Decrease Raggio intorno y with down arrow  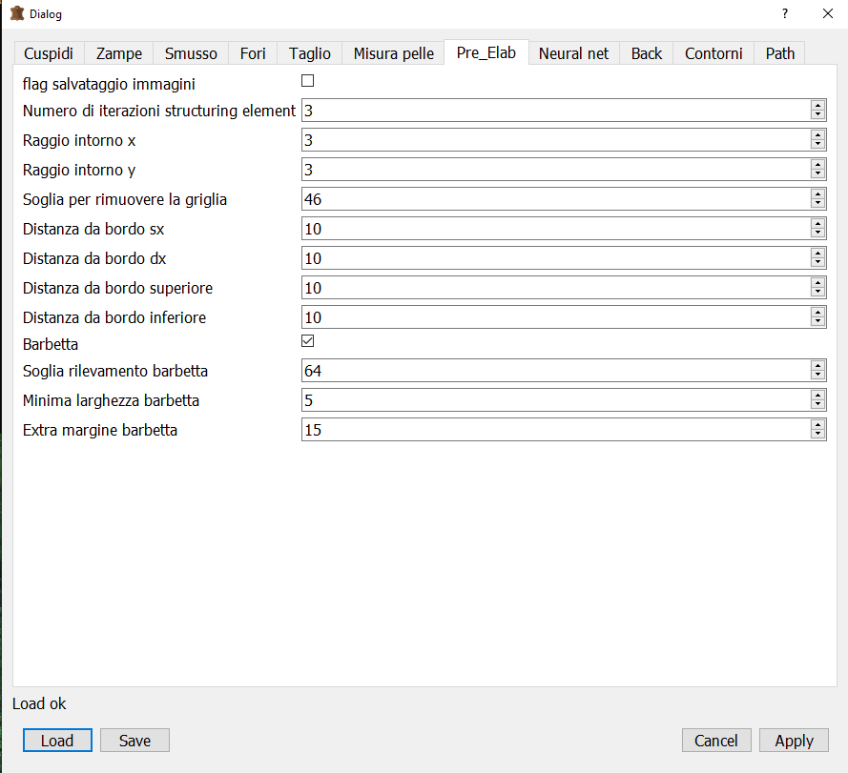(817, 174)
